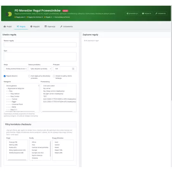Select 'Wielka Brytania (GB)' country
This screenshot has width=172, height=172.
[16, 153]
